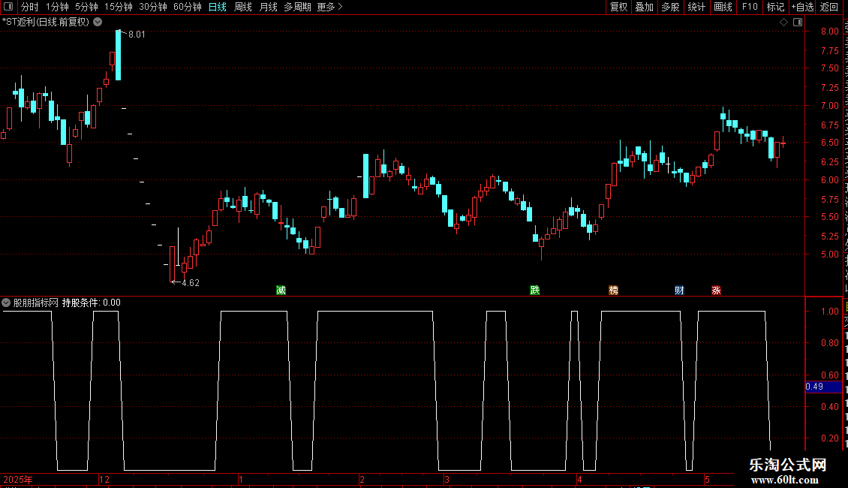Select the 日线 daily period
The height and width of the screenshot is (488, 848).
(x=218, y=7)
